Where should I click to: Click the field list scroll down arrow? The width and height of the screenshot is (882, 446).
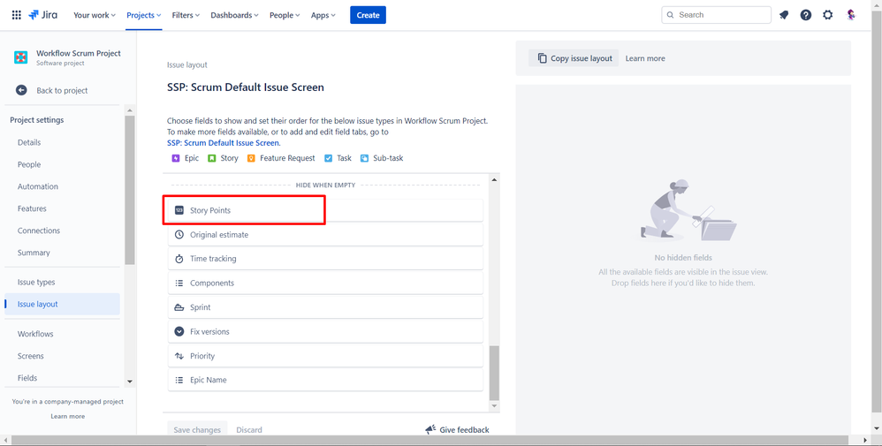(x=494, y=405)
